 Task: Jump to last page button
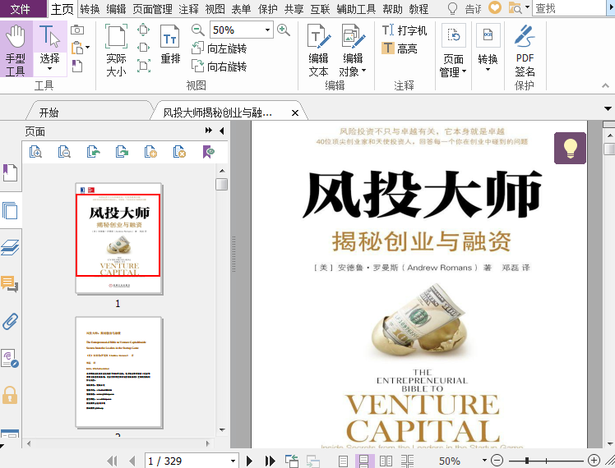(x=270, y=461)
